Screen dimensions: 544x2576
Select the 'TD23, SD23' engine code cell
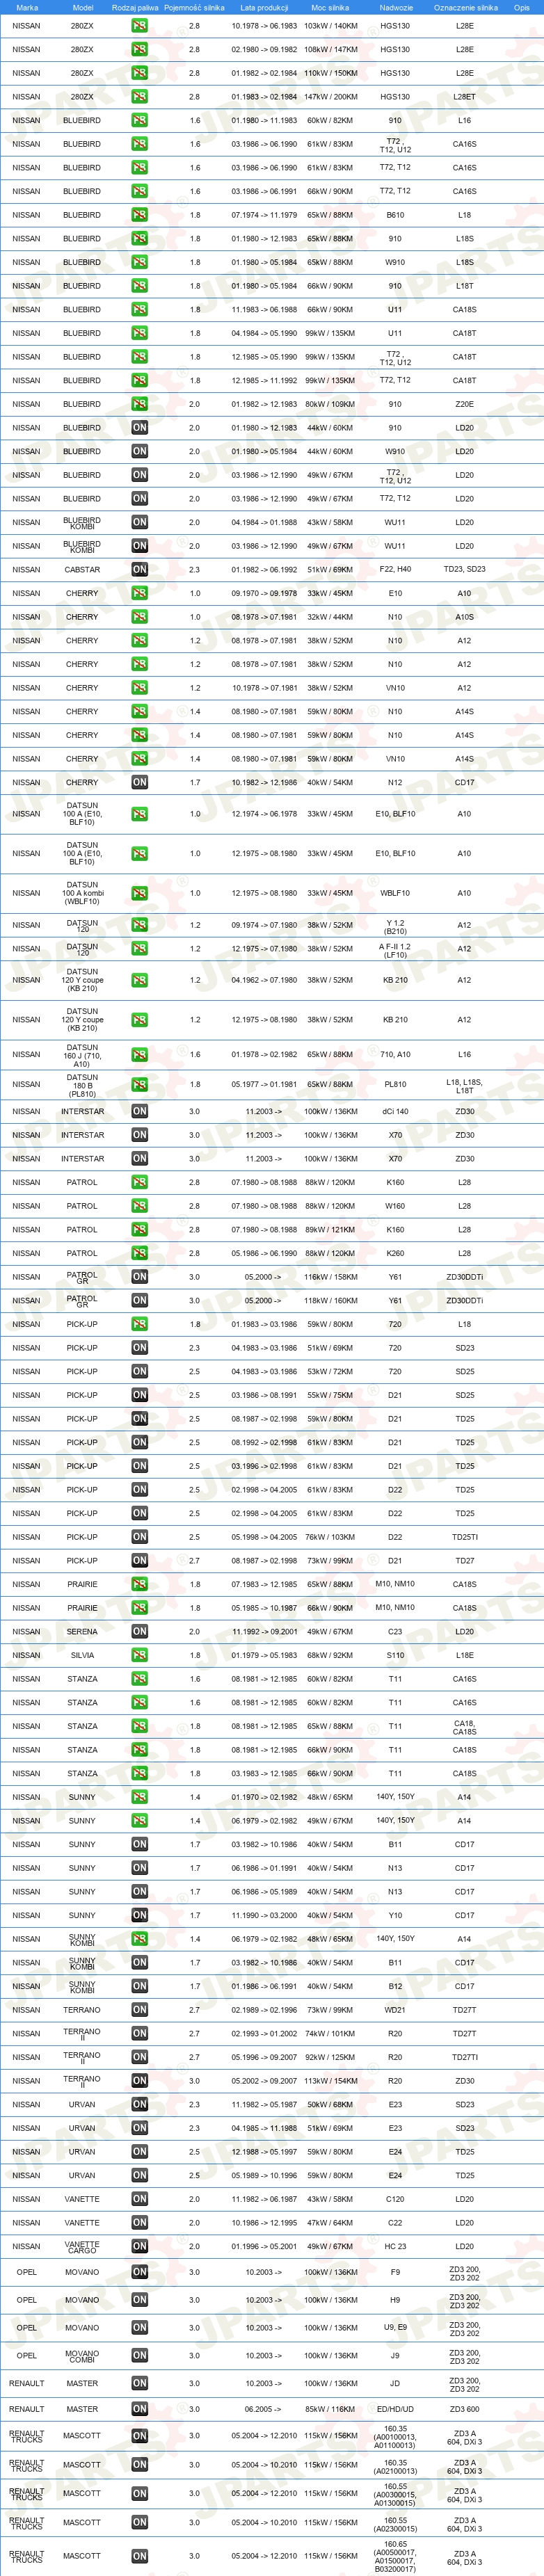(465, 570)
